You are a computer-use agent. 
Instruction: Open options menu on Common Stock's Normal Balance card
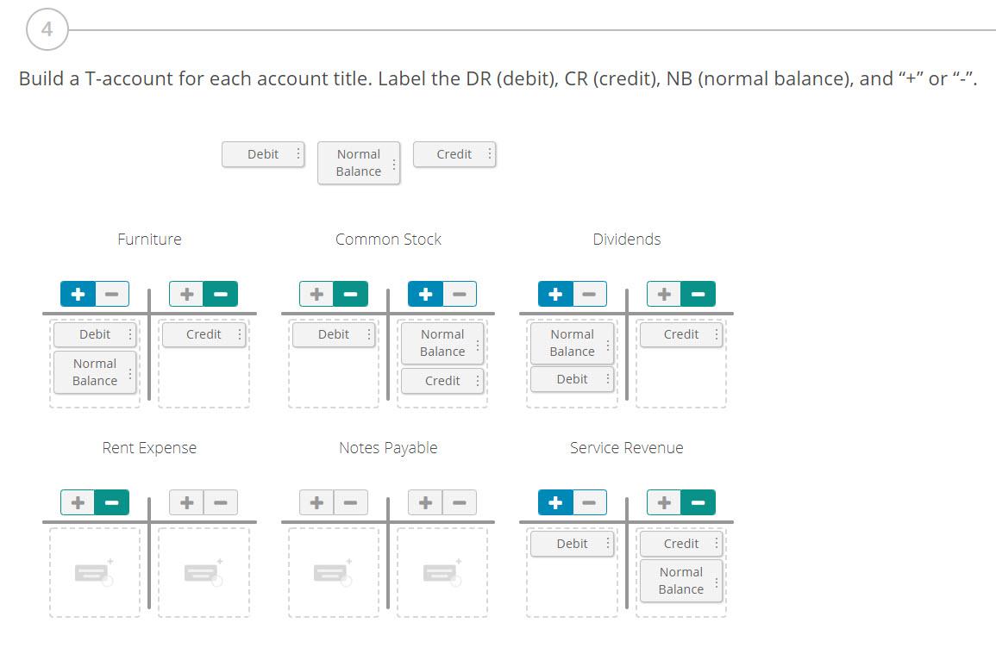coord(477,342)
